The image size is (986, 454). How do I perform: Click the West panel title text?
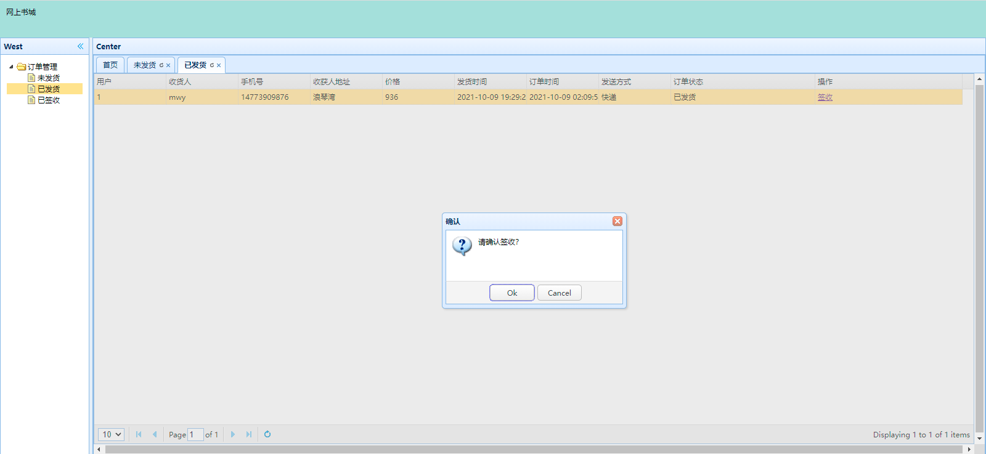13,47
